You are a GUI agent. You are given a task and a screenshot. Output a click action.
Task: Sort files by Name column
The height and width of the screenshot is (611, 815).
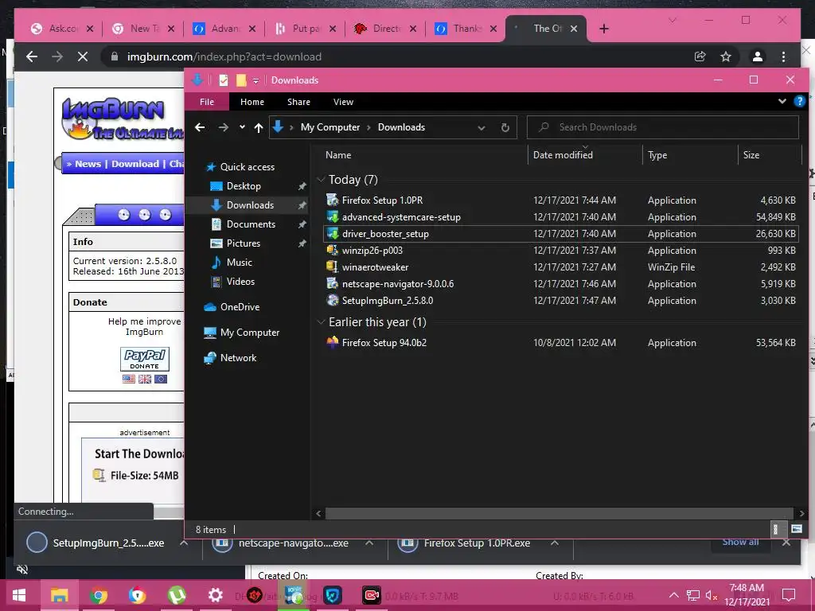click(338, 155)
